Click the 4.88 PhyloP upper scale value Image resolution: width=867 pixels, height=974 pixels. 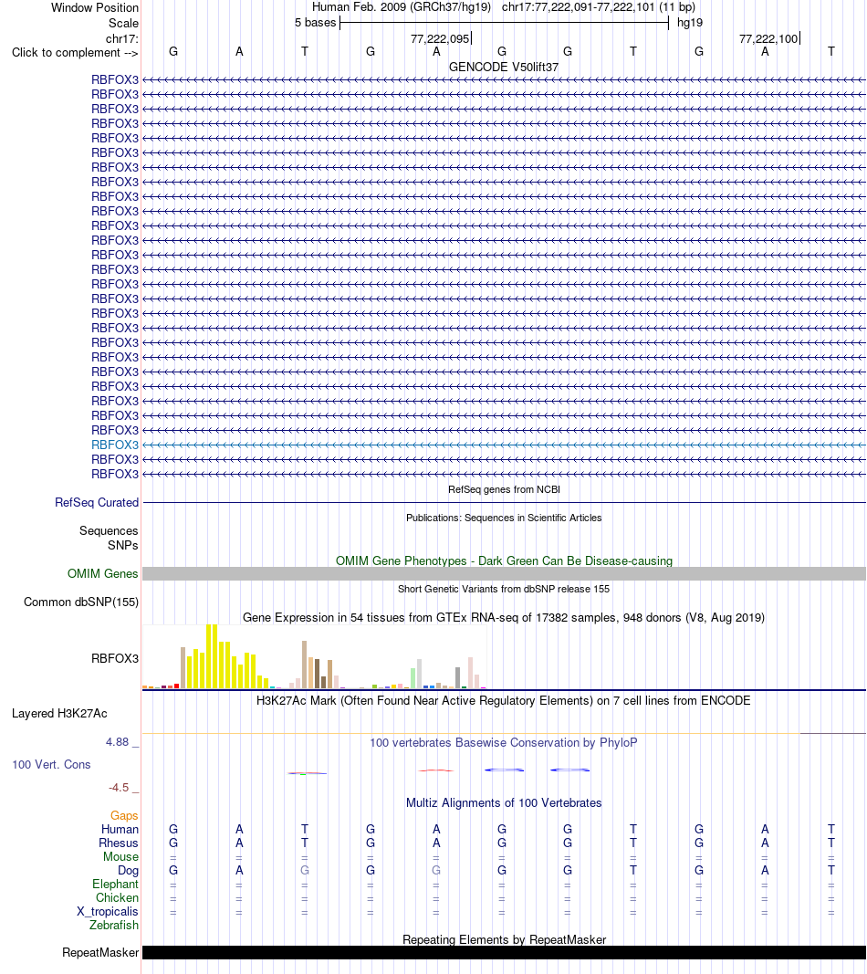[118, 741]
